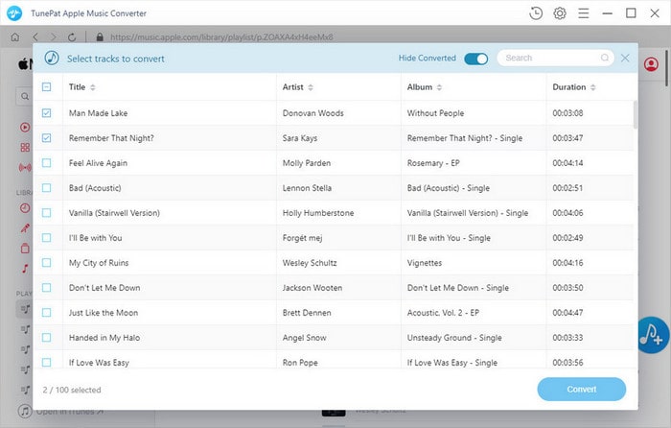
Task: Click Recently Added clock sidebar icon
Action: [x=25, y=208]
